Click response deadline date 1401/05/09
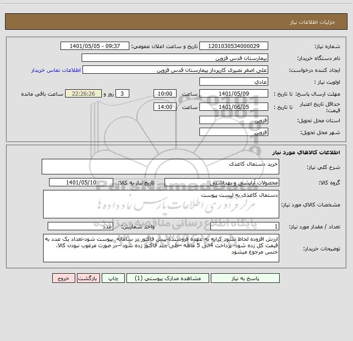Screen dimensions: 353x341 tap(234, 93)
